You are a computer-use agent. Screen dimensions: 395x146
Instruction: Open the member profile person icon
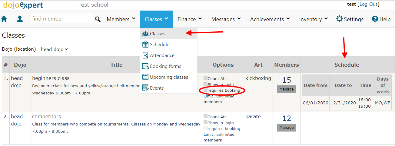(20, 19)
